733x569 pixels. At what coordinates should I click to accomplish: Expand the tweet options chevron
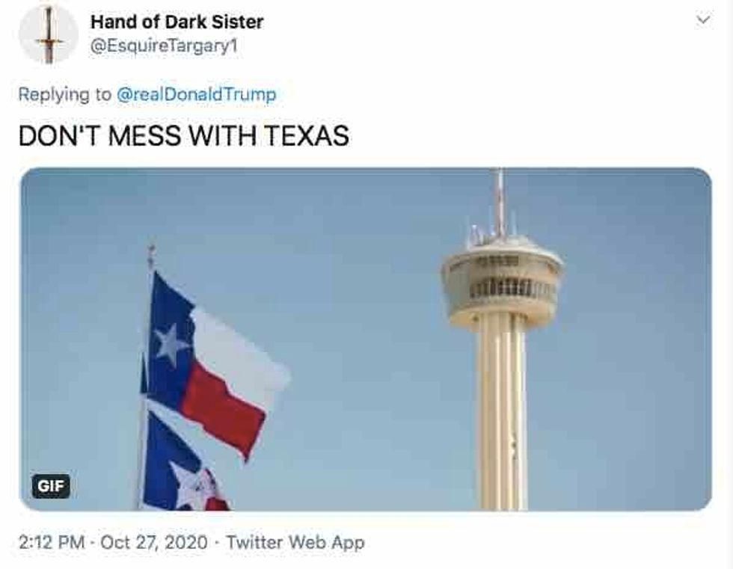pyautogui.click(x=703, y=19)
